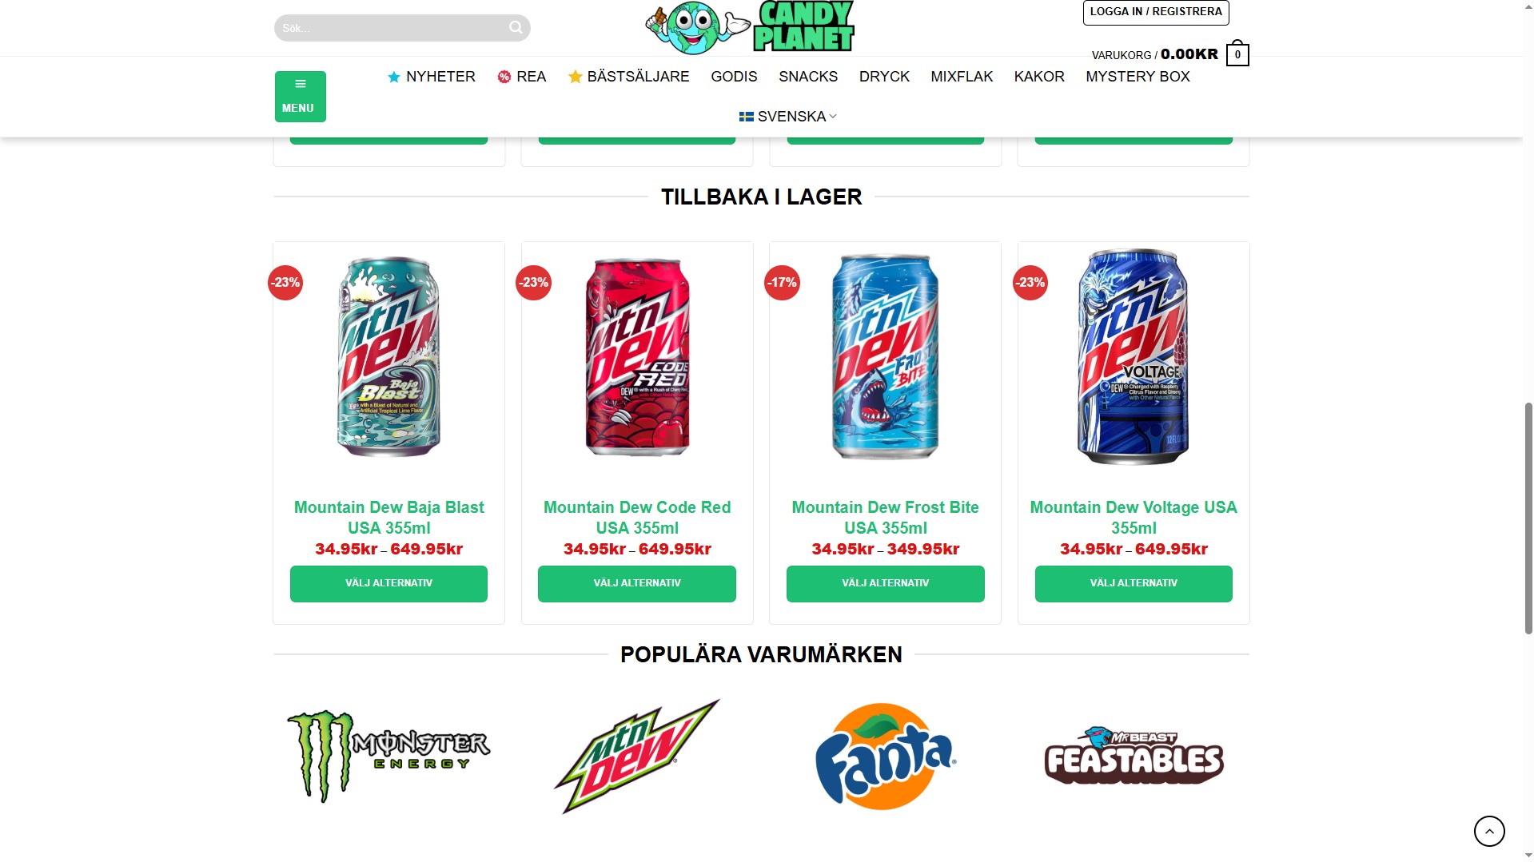Open the shopping cart icon

coord(1237,54)
